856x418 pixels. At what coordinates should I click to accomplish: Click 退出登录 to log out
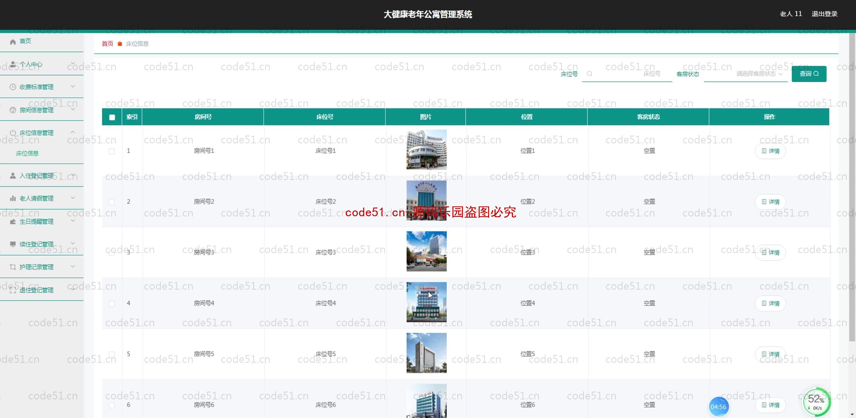click(x=824, y=14)
